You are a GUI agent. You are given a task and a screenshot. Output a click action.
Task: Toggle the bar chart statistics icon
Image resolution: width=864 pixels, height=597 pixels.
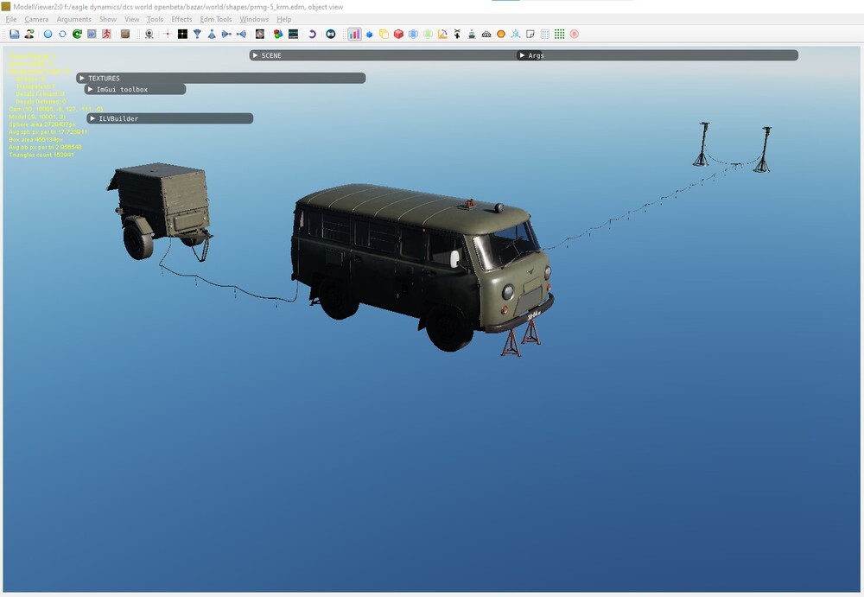(x=354, y=35)
